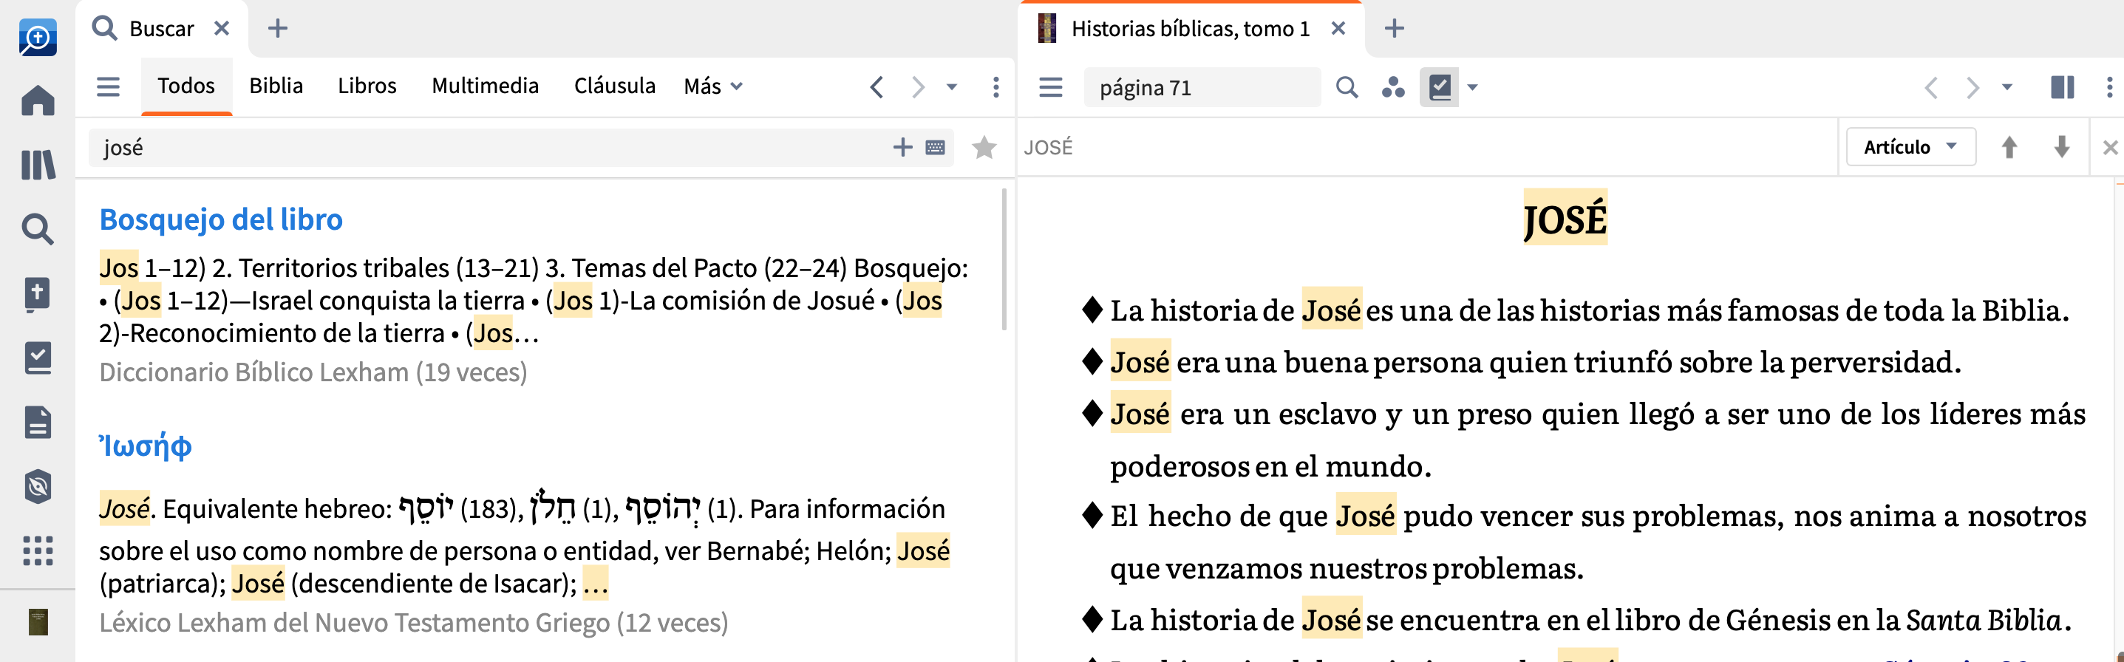Open book panel kebab options menu

point(2110,86)
